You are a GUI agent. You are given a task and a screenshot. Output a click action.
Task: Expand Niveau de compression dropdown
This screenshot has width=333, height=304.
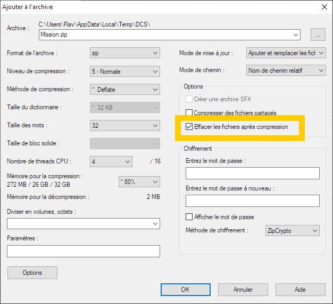pos(125,72)
